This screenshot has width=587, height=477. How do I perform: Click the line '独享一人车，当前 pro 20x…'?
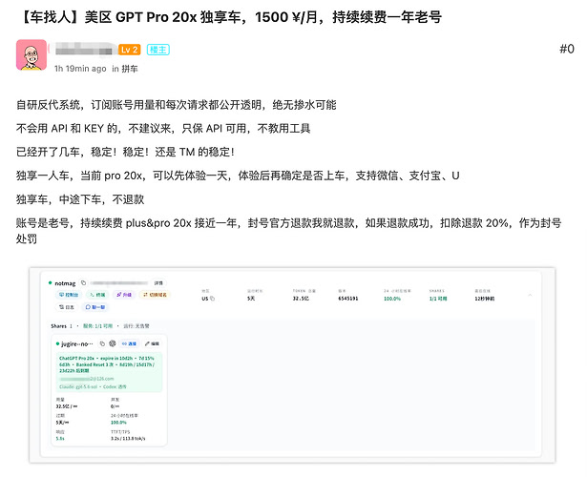(x=238, y=176)
